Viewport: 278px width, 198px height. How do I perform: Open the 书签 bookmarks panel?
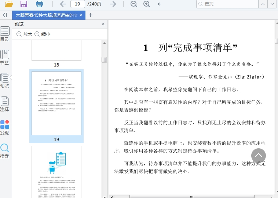[x=5, y=57]
